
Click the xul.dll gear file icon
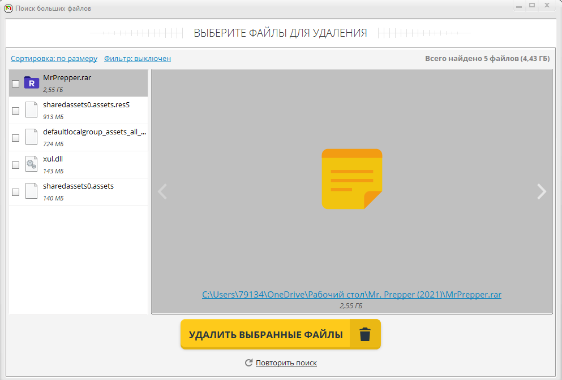[32, 164]
